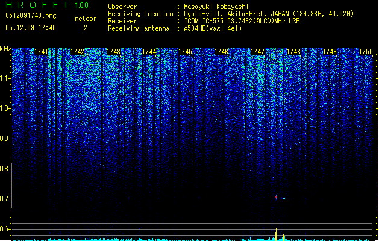Click the red meteor echo spot in spectrogram
The height and width of the screenshot is (241, 379).
click(276, 198)
